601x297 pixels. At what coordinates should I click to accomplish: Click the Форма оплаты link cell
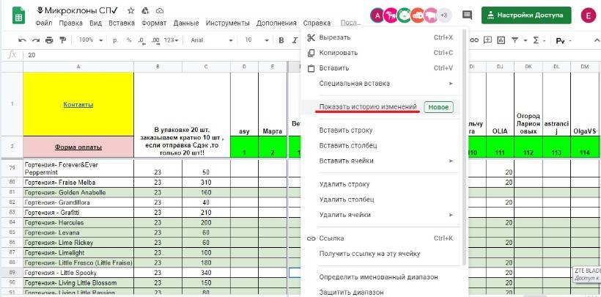[x=78, y=146]
